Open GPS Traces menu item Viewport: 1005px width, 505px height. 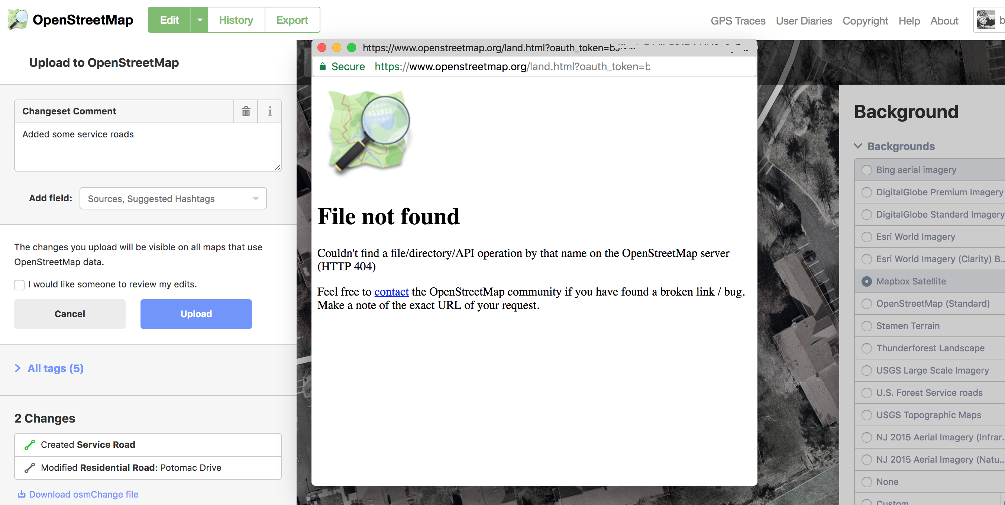[x=738, y=21]
